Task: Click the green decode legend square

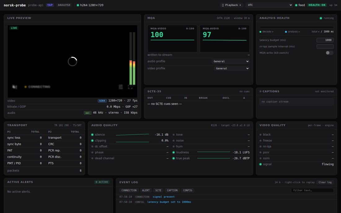Action: [260, 32]
